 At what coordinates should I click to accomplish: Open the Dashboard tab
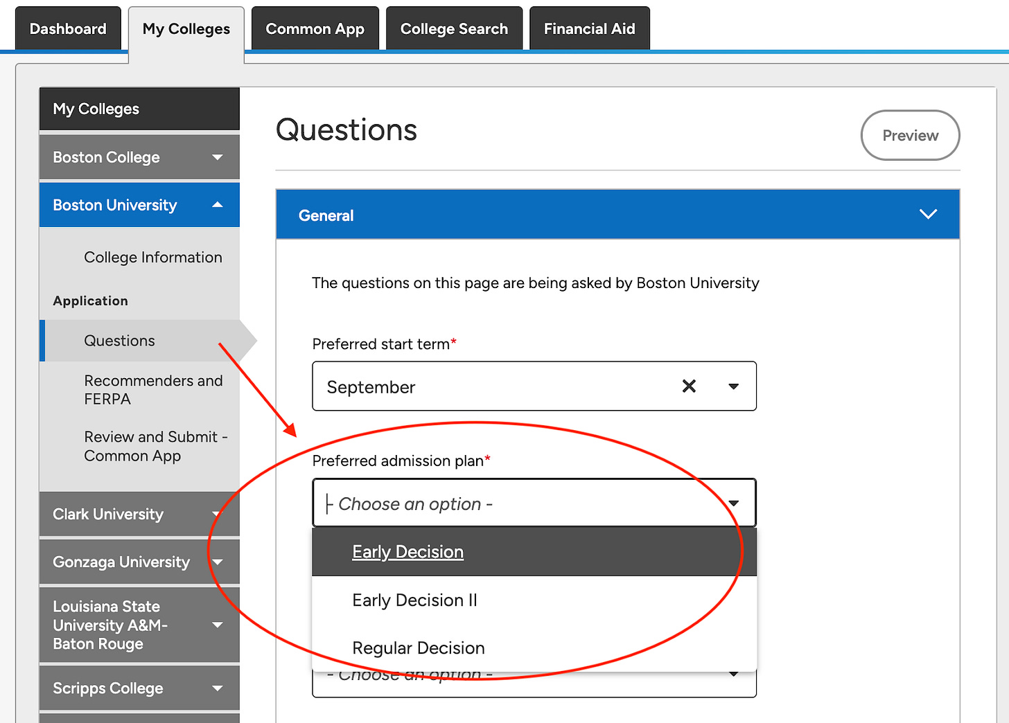coord(68,28)
